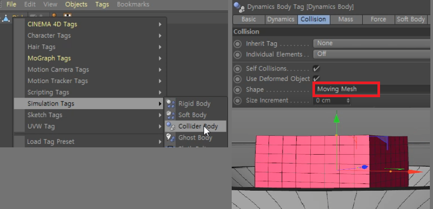Open the Edit menu
433x209 pixels.
[x=29, y=4]
